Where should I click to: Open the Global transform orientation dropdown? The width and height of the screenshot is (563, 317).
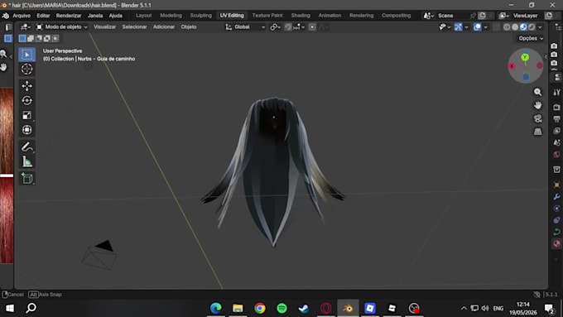coord(245,27)
